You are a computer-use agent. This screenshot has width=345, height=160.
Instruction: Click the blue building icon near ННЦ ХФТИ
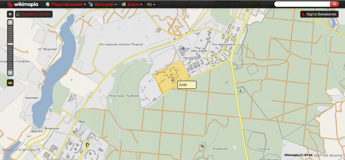[x=183, y=49]
